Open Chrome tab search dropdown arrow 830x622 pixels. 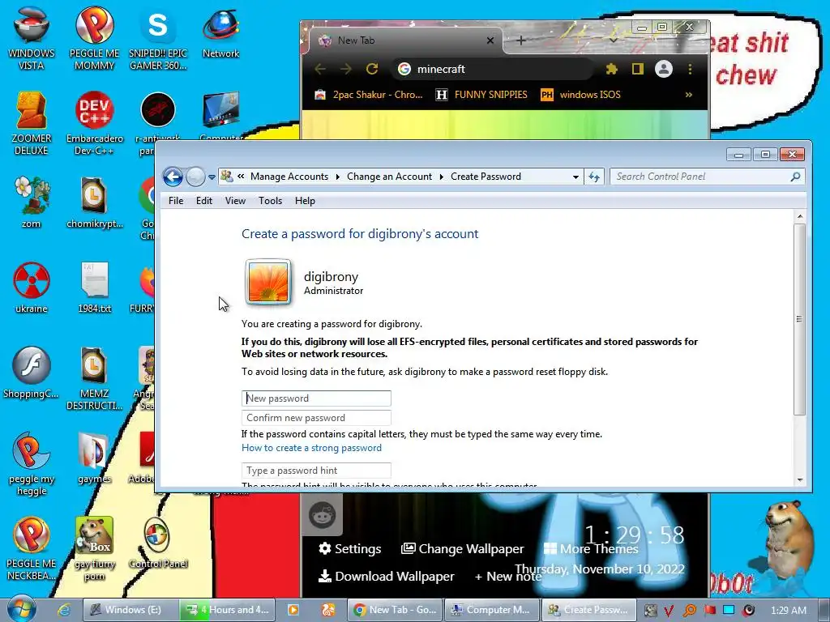(613, 40)
